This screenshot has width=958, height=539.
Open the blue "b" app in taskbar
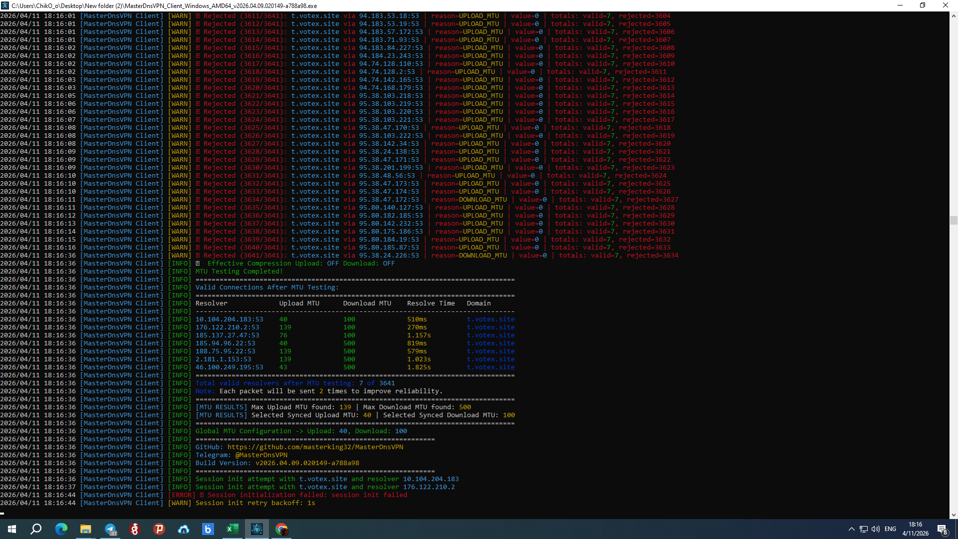208,529
